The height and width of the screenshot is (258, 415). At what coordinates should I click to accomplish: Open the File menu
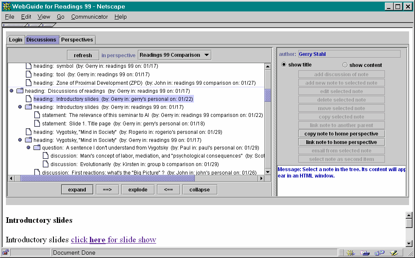click(9, 17)
